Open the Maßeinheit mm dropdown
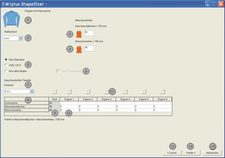The width and height of the screenshot is (225, 158). [21, 38]
